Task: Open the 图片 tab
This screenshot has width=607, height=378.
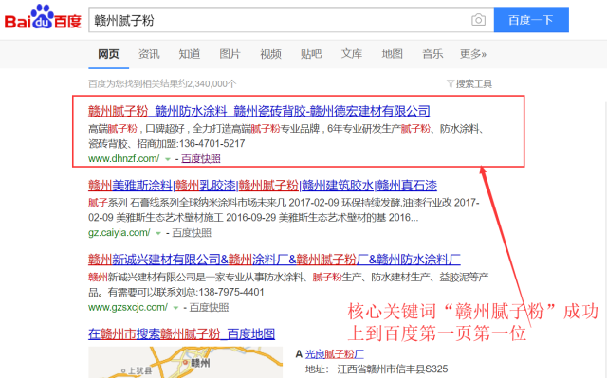Action: pyautogui.click(x=230, y=54)
